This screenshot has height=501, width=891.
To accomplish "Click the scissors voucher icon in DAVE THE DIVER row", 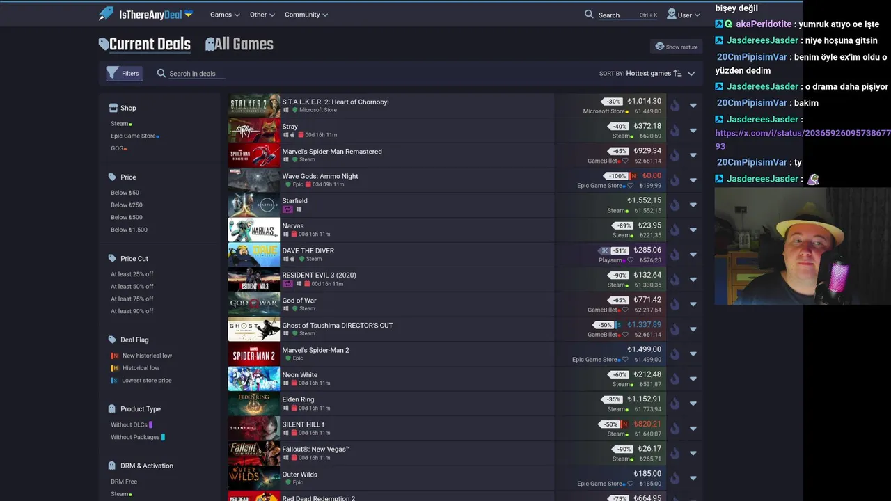I will pyautogui.click(x=605, y=250).
